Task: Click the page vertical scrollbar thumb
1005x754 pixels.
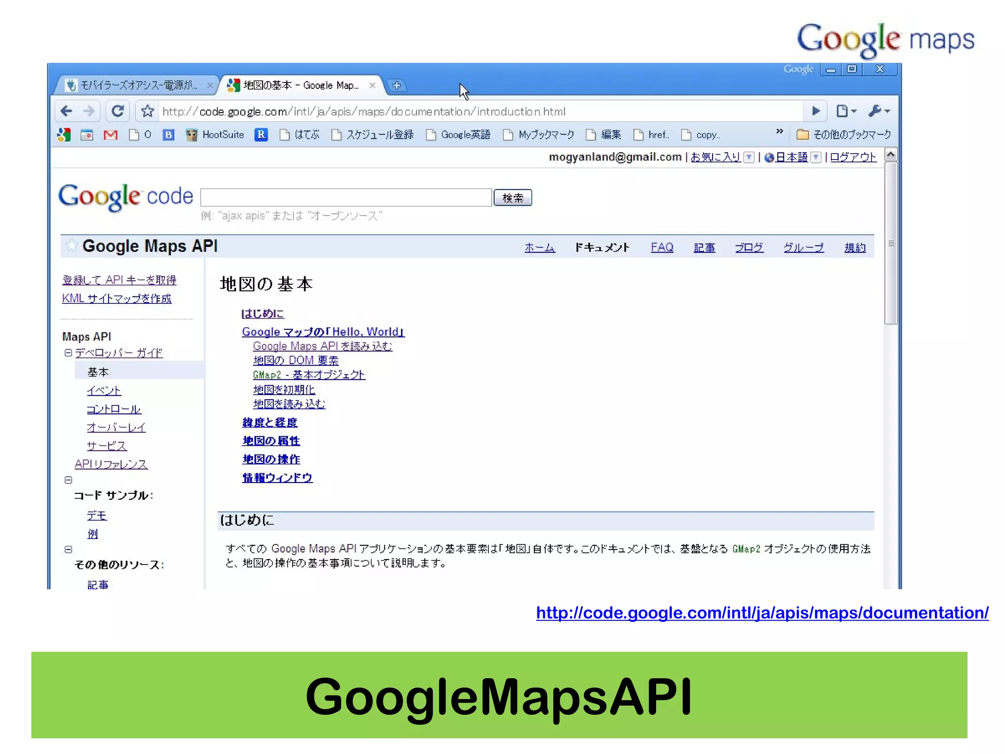Action: (x=891, y=243)
